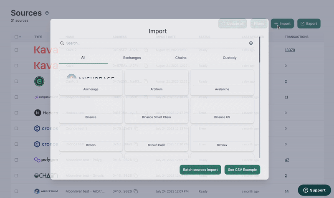Open the 11 transactions link
This screenshot has width=334, height=198.
(x=286, y=97)
